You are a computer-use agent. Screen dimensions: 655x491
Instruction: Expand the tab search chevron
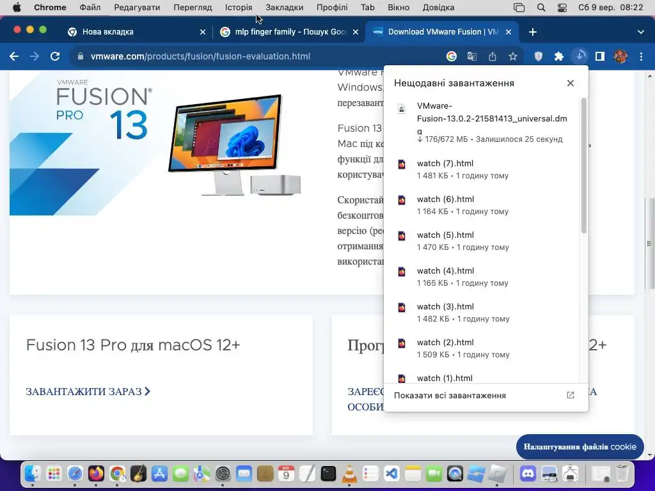click(640, 32)
